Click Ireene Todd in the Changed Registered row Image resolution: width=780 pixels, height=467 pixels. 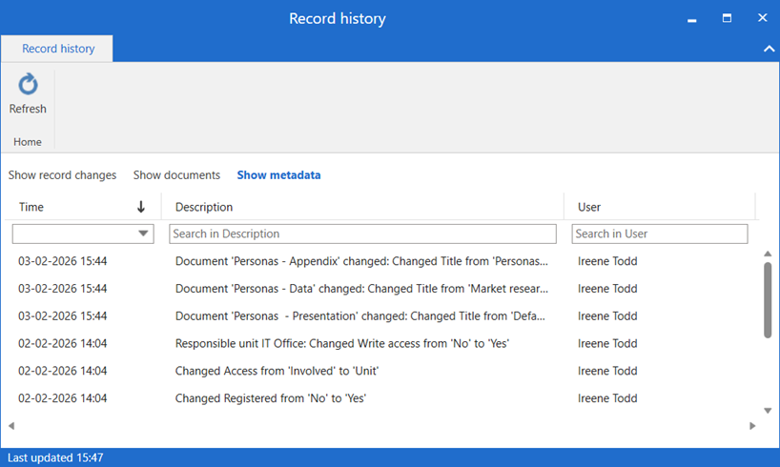[x=607, y=397]
